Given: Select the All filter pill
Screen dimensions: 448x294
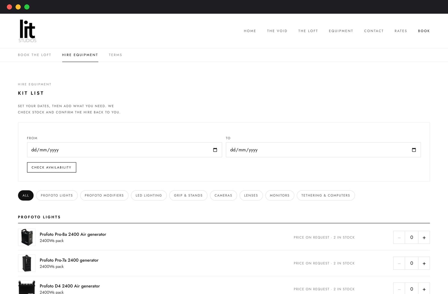Looking at the screenshot, I should [26, 195].
